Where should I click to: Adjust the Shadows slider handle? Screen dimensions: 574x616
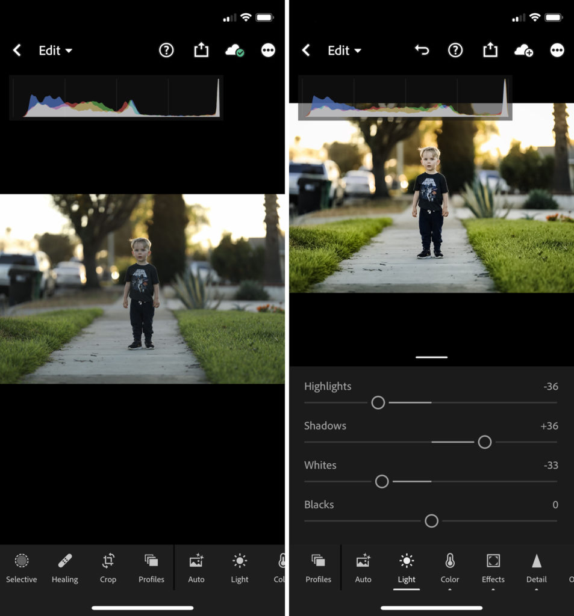pyautogui.click(x=484, y=442)
